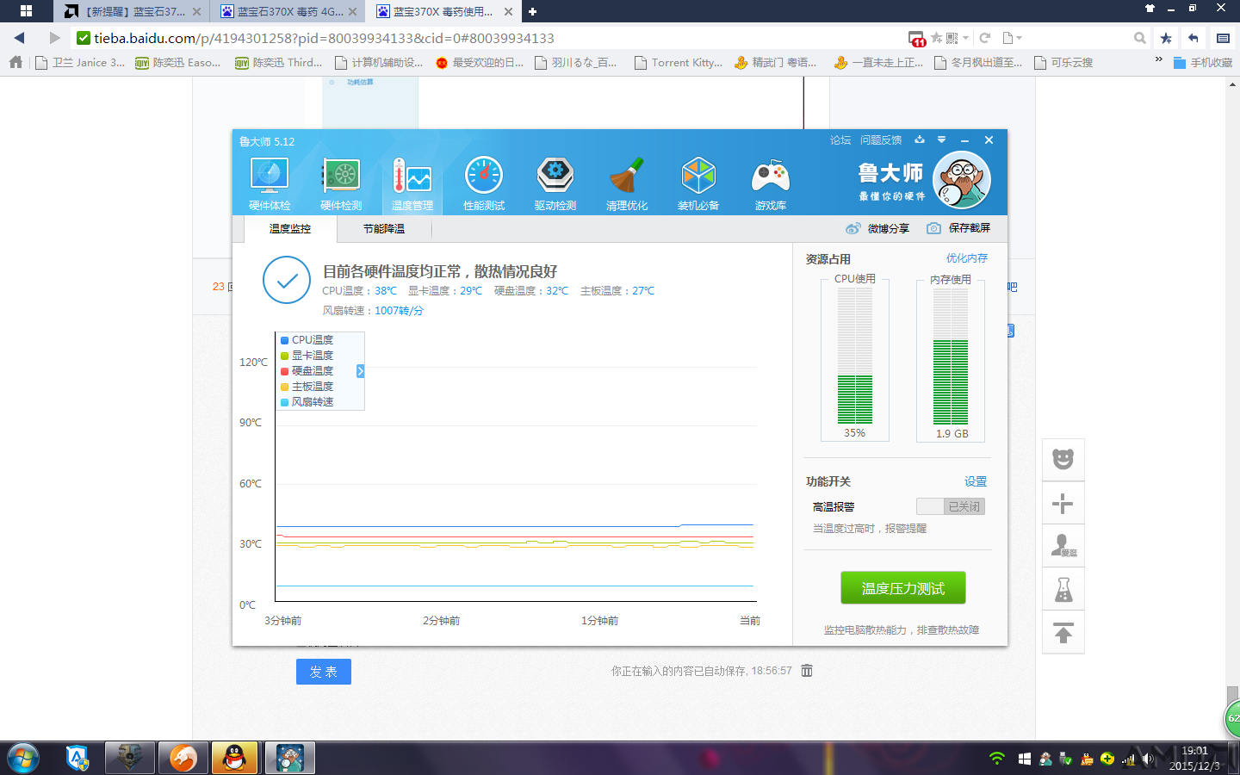Open the 鲁大师 taskbar button
The width and height of the screenshot is (1240, 775).
(289, 758)
